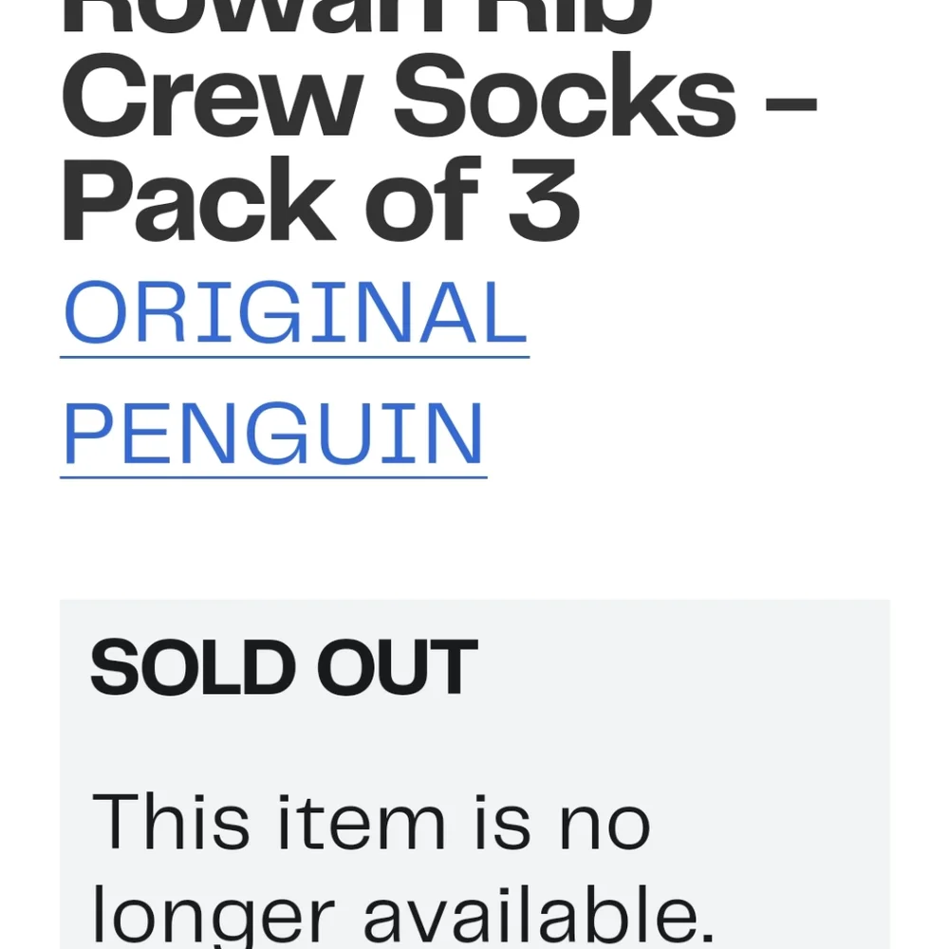Click the dash after Crew Socks
Screen dimensions: 949x949
[791, 107]
